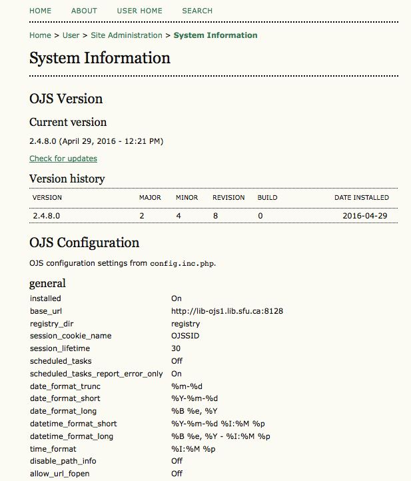Select the Version history heading
Screen dimensions: 411x481
67,179
